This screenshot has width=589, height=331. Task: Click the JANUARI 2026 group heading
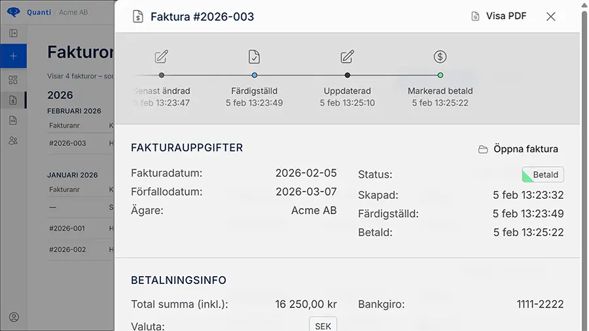pyautogui.click(x=72, y=175)
